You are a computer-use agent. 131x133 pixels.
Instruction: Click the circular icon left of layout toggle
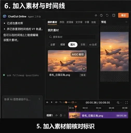pyautogui.click(x=107, y=15)
